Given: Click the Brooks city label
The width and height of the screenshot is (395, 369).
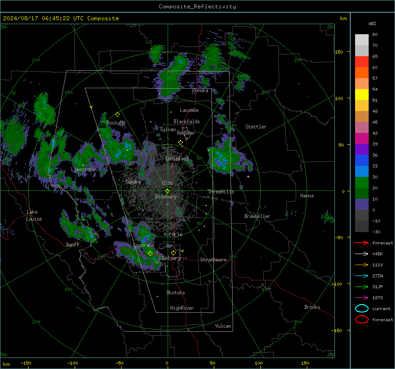Looking at the screenshot, I should tap(312, 307).
